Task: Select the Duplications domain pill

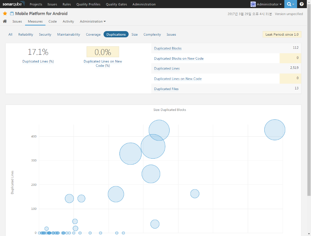Action: click(116, 34)
